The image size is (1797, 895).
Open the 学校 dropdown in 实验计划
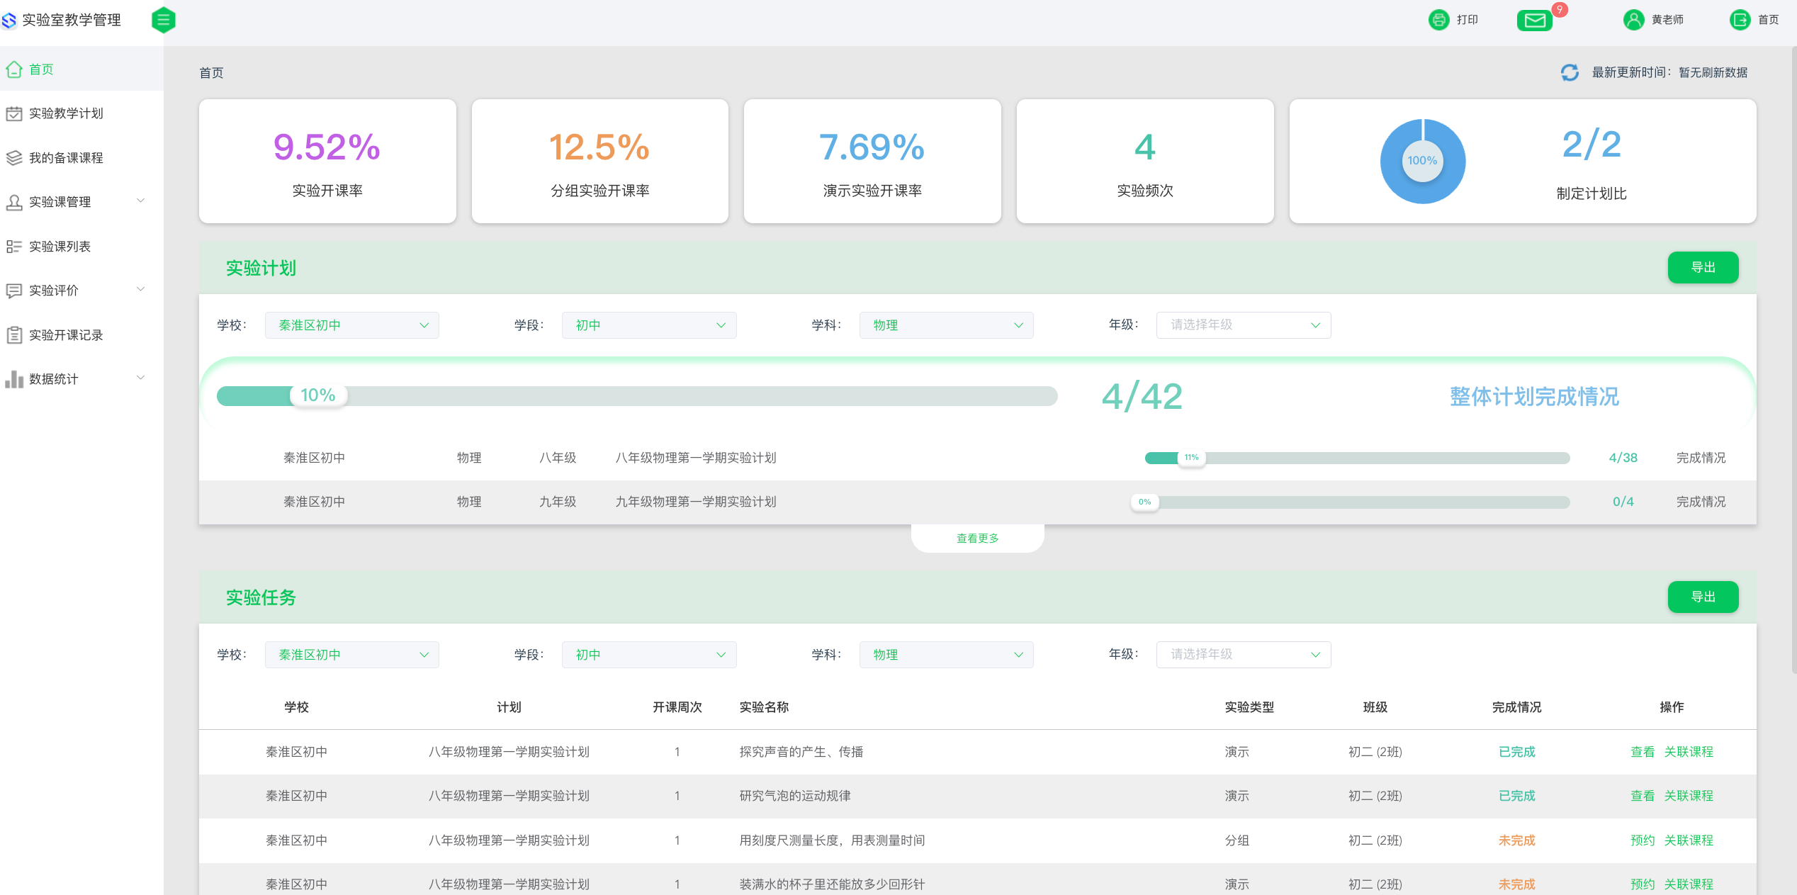(x=351, y=325)
